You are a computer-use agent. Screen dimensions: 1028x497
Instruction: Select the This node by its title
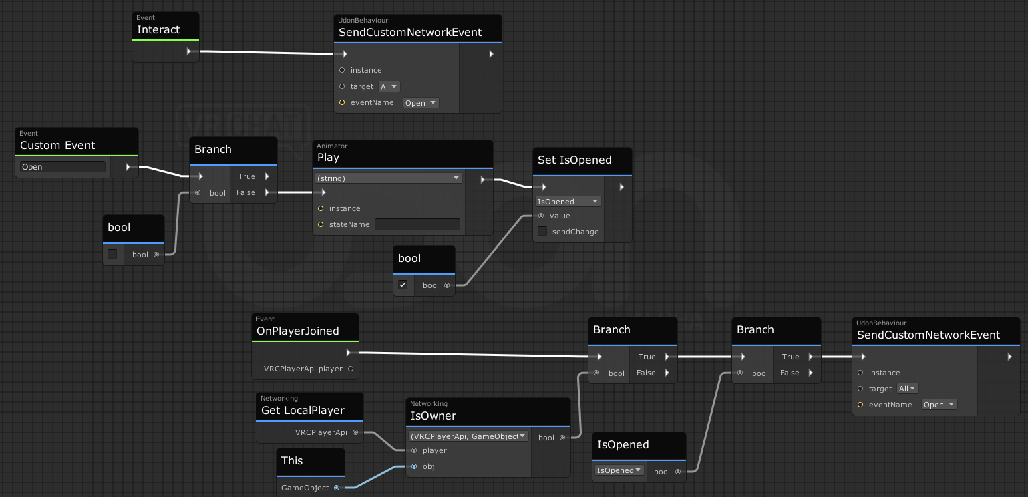292,460
